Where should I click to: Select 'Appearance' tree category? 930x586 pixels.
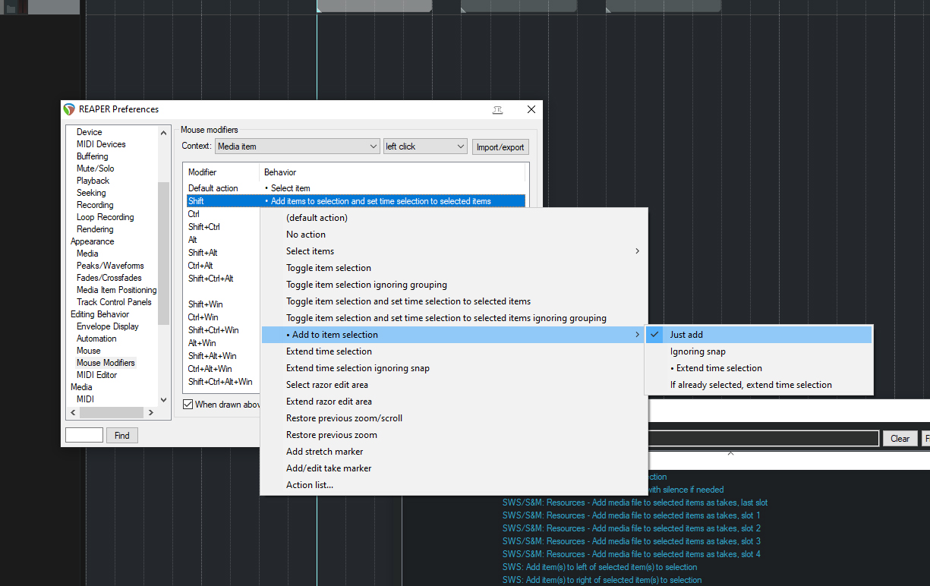click(92, 241)
